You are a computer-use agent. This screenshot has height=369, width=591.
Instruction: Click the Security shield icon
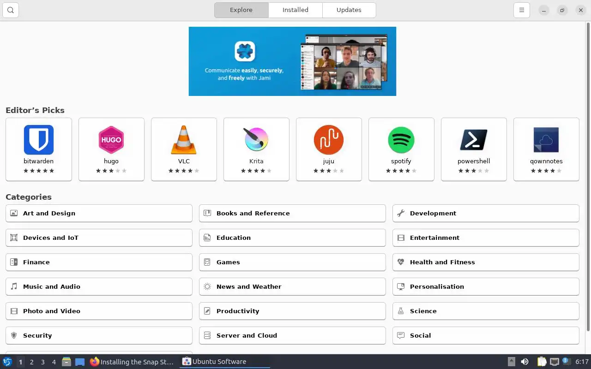[14, 335]
